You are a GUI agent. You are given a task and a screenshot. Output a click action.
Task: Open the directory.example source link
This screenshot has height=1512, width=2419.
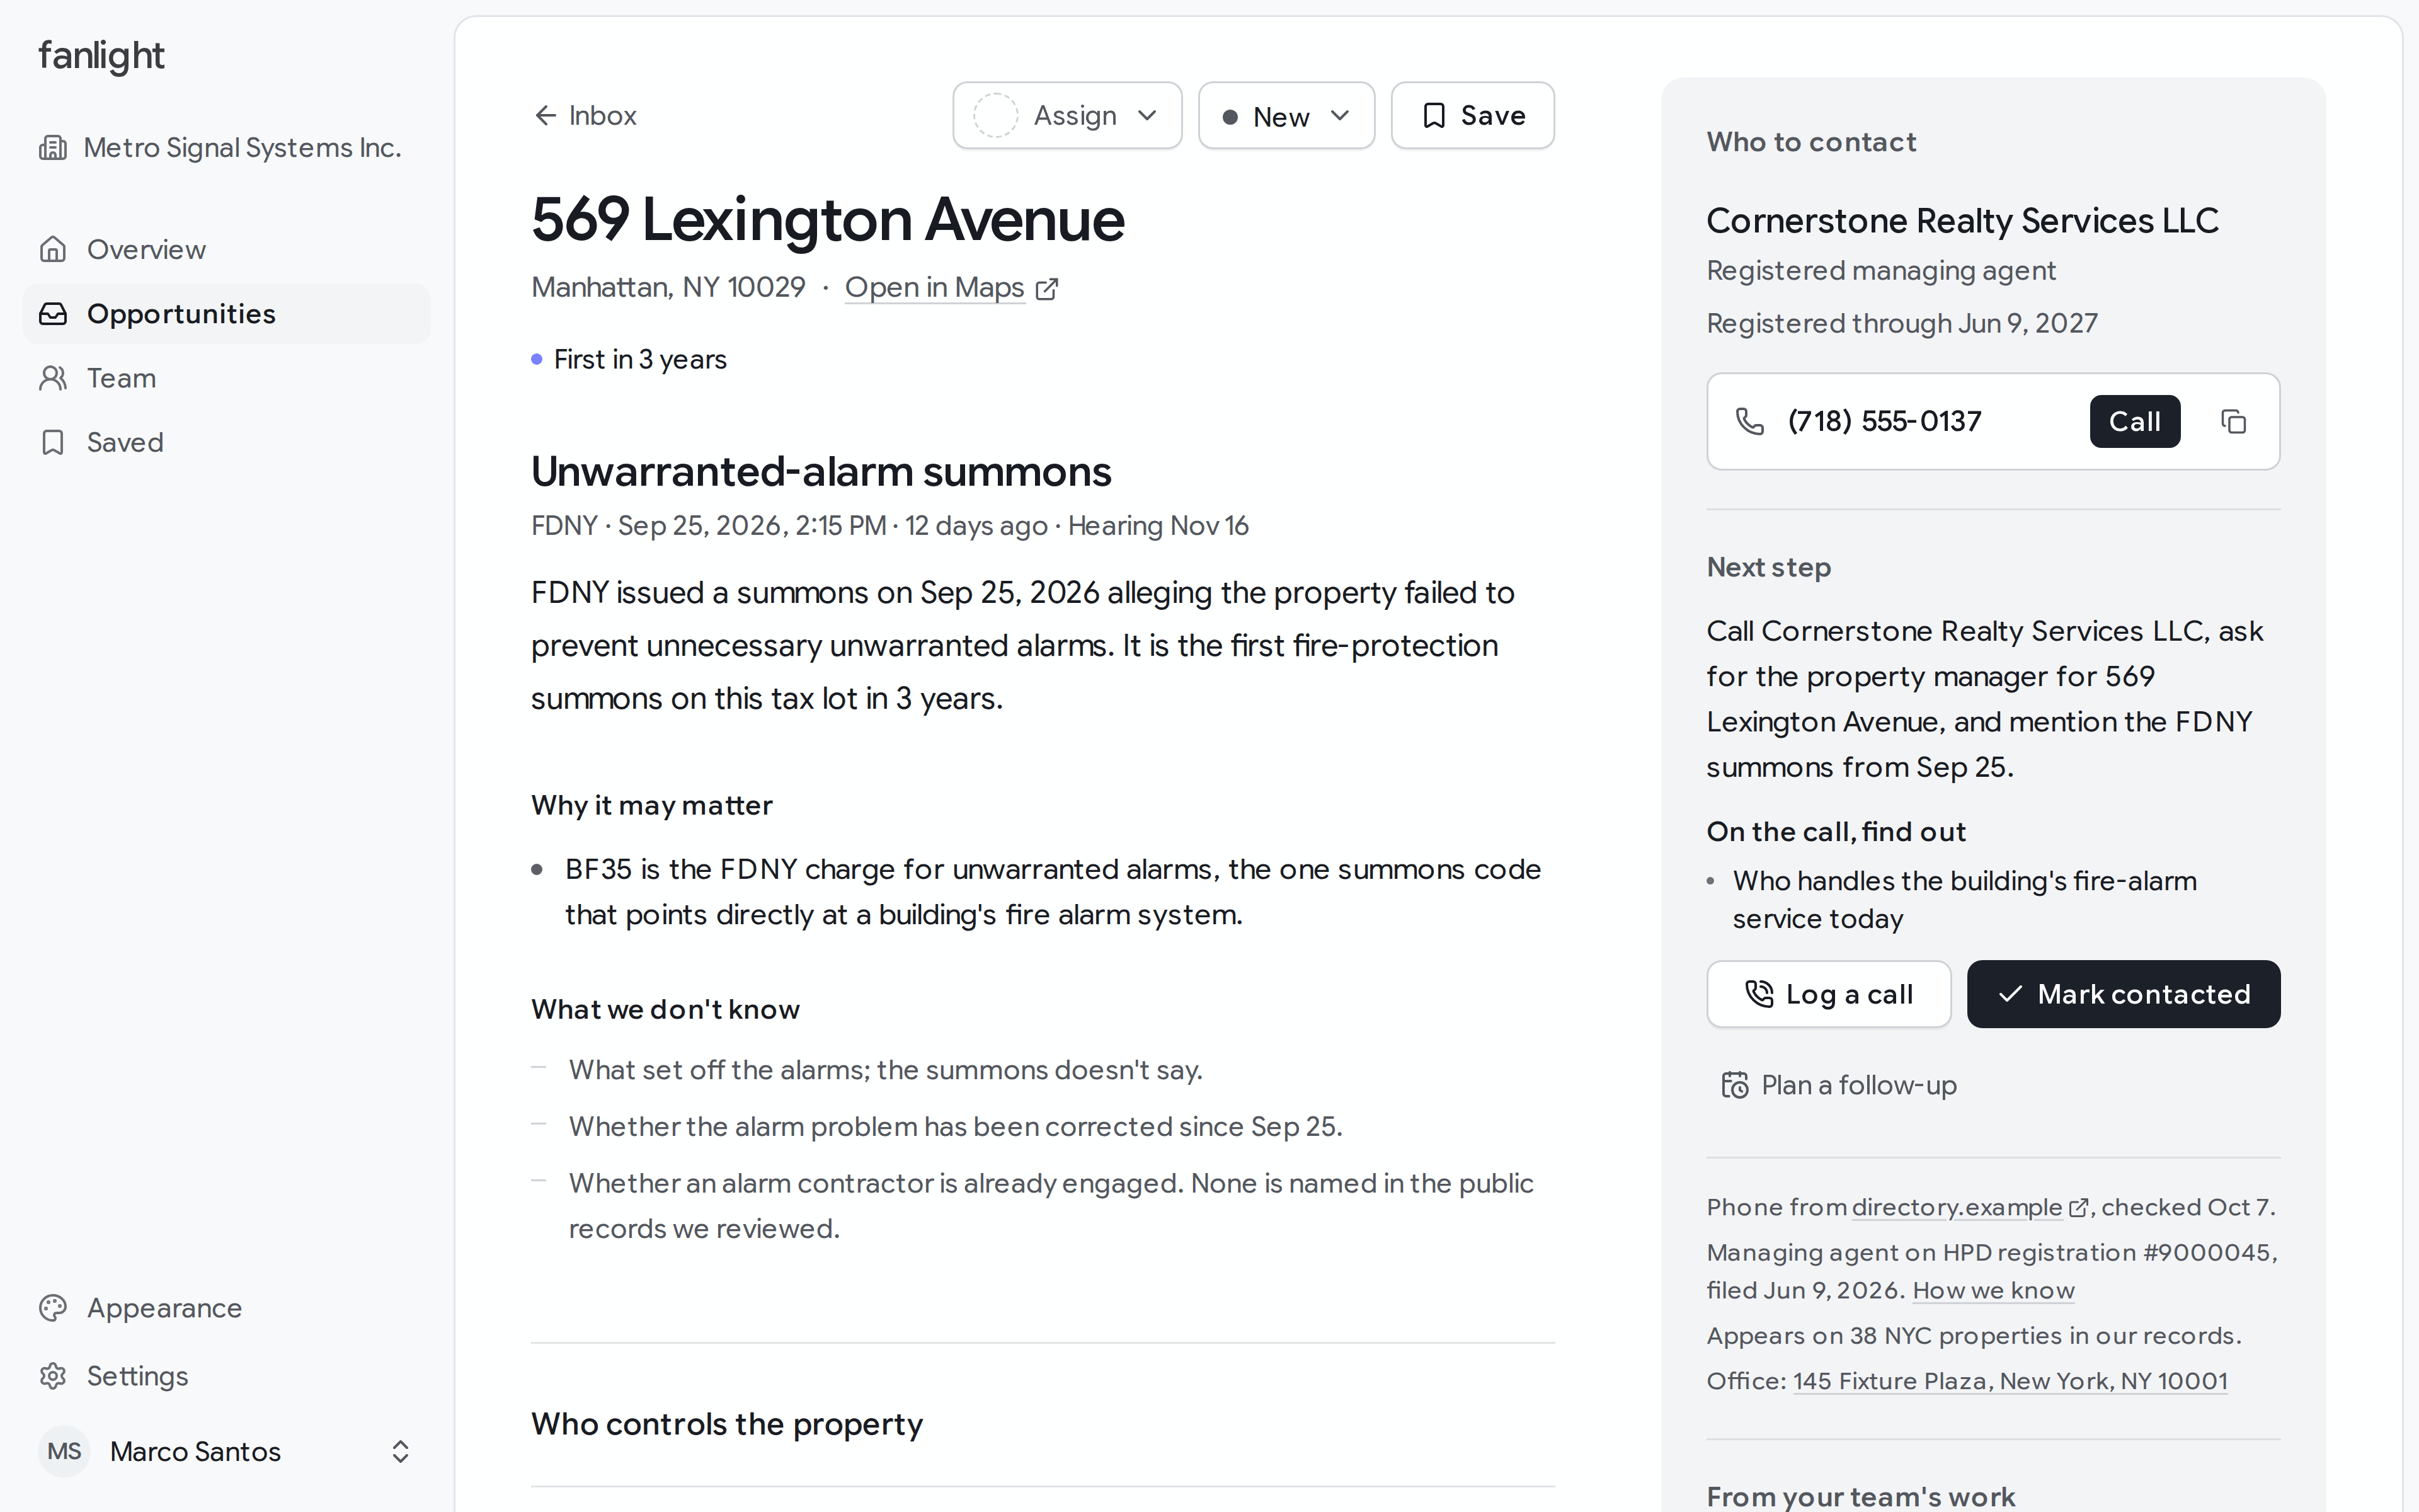pos(1957,1208)
